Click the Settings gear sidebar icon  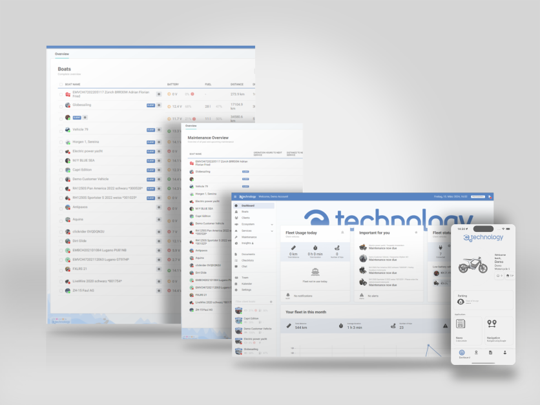click(x=236, y=290)
